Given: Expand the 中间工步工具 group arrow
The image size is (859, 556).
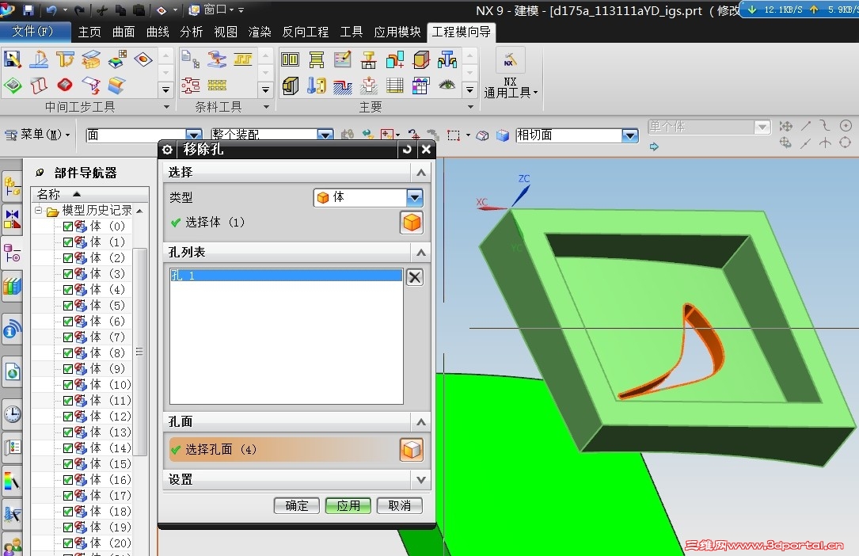Looking at the screenshot, I should point(166,107).
